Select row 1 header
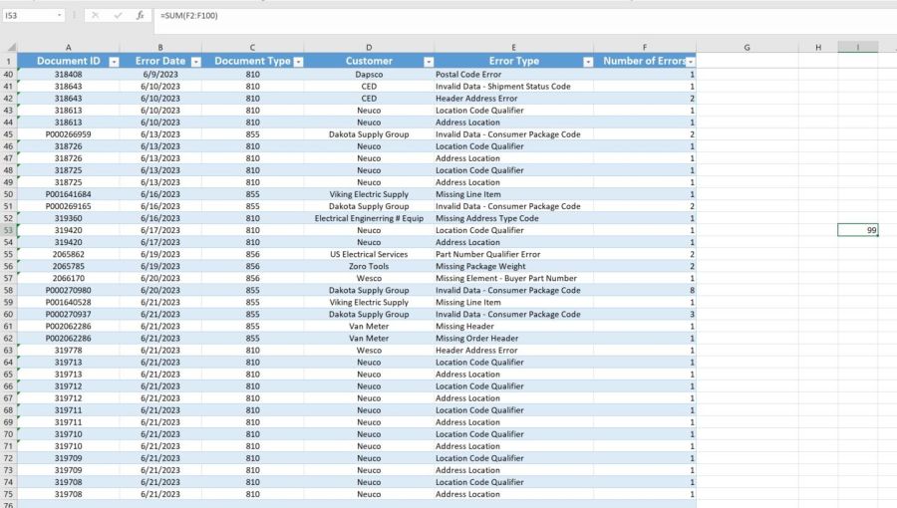The image size is (897, 508). pyautogui.click(x=9, y=61)
